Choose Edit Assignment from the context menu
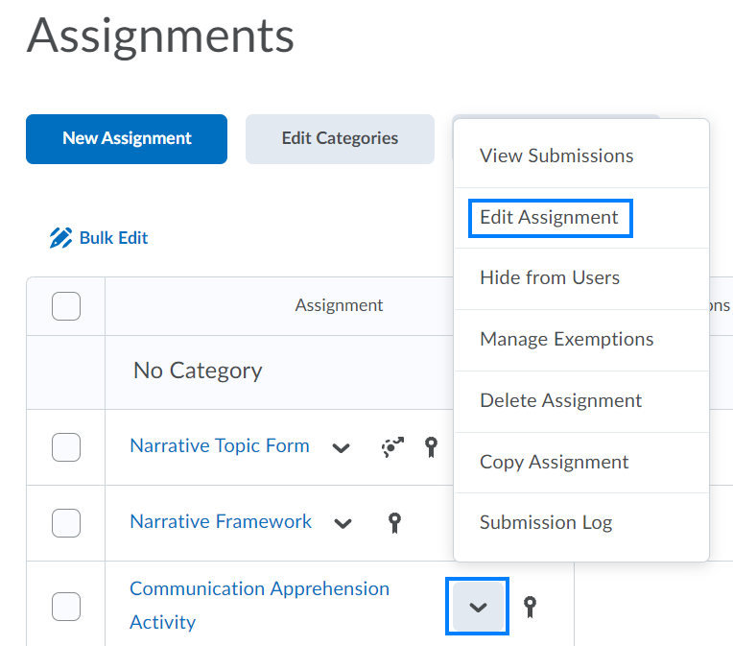 pyautogui.click(x=549, y=217)
